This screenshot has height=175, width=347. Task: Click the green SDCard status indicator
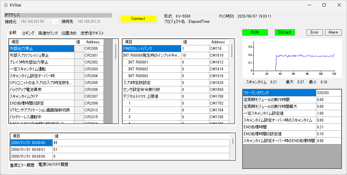pyautogui.click(x=284, y=32)
